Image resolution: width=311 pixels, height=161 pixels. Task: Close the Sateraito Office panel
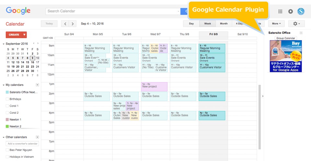[x=301, y=33]
